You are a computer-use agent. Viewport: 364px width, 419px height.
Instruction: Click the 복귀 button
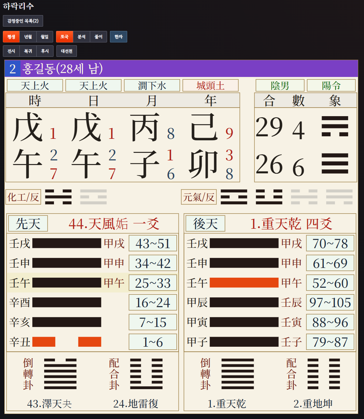[x=28, y=51]
